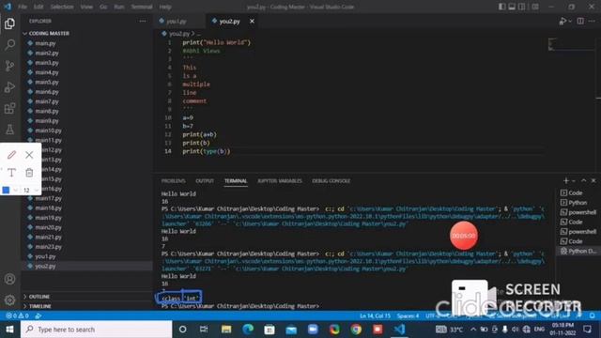Open the Manage gear icon

[x=10, y=300]
